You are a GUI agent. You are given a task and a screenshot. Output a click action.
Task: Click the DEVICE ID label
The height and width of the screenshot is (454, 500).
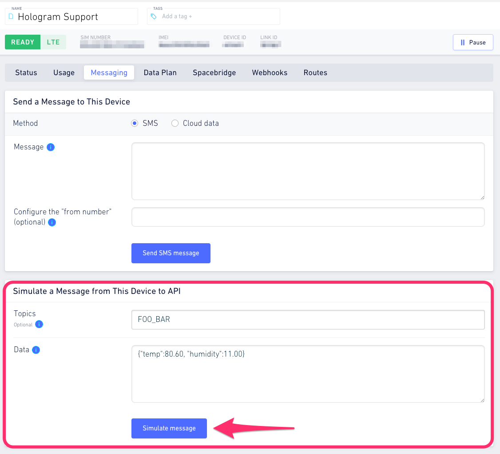235,37
